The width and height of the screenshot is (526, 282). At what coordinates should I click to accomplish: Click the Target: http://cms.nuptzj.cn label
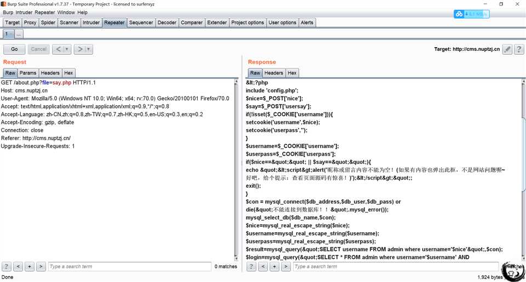coord(467,49)
